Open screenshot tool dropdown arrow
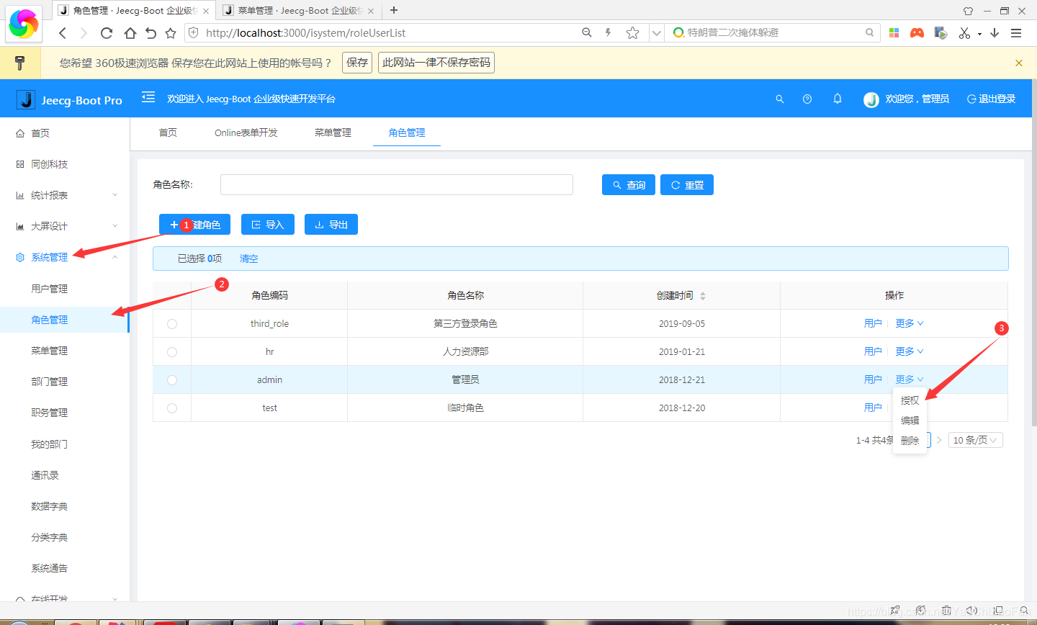This screenshot has width=1037, height=625. click(x=979, y=34)
